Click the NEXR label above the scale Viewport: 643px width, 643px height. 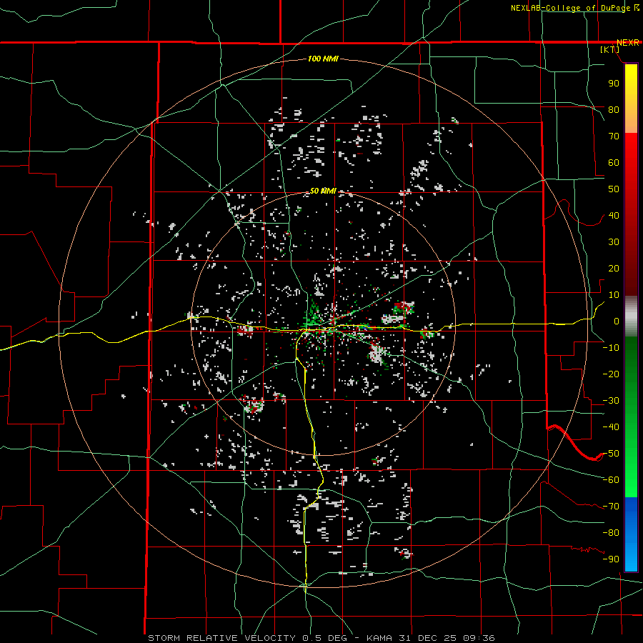click(x=628, y=43)
